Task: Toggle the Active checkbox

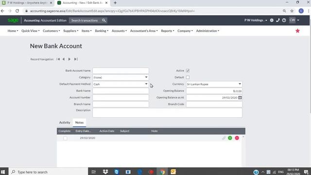Action: tap(188, 70)
